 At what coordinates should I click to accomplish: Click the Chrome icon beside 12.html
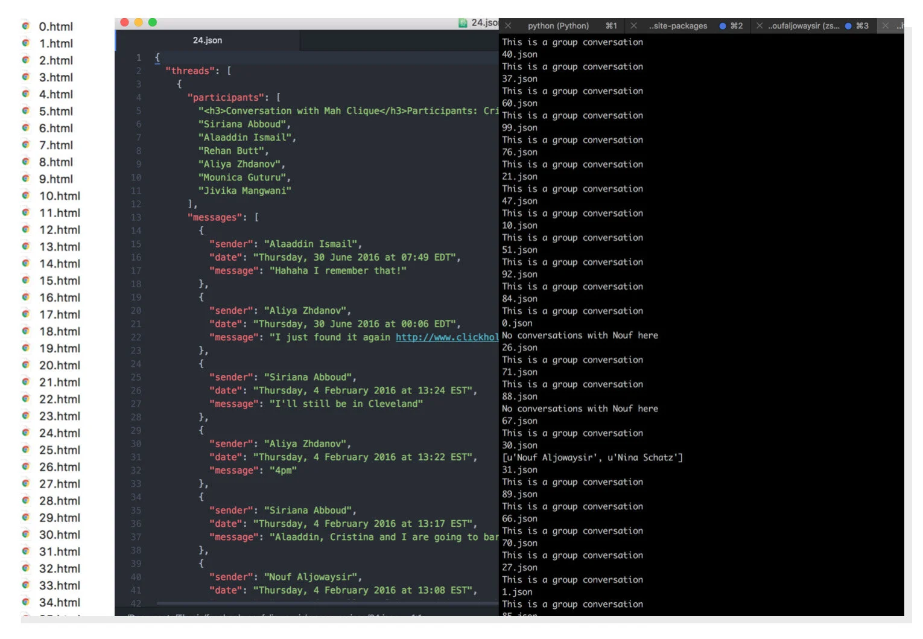coord(26,229)
